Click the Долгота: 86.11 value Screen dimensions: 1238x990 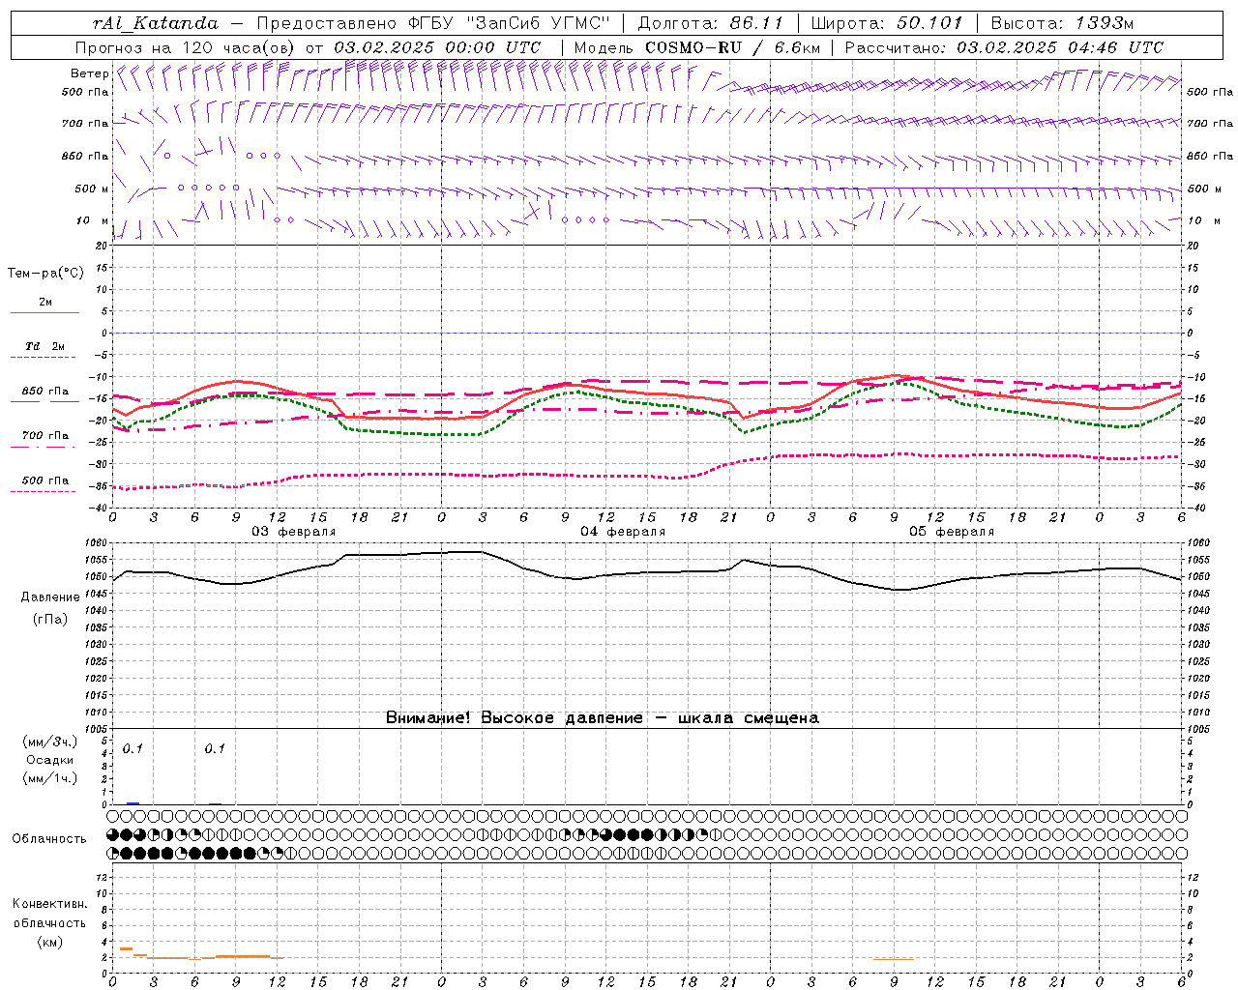coord(711,23)
